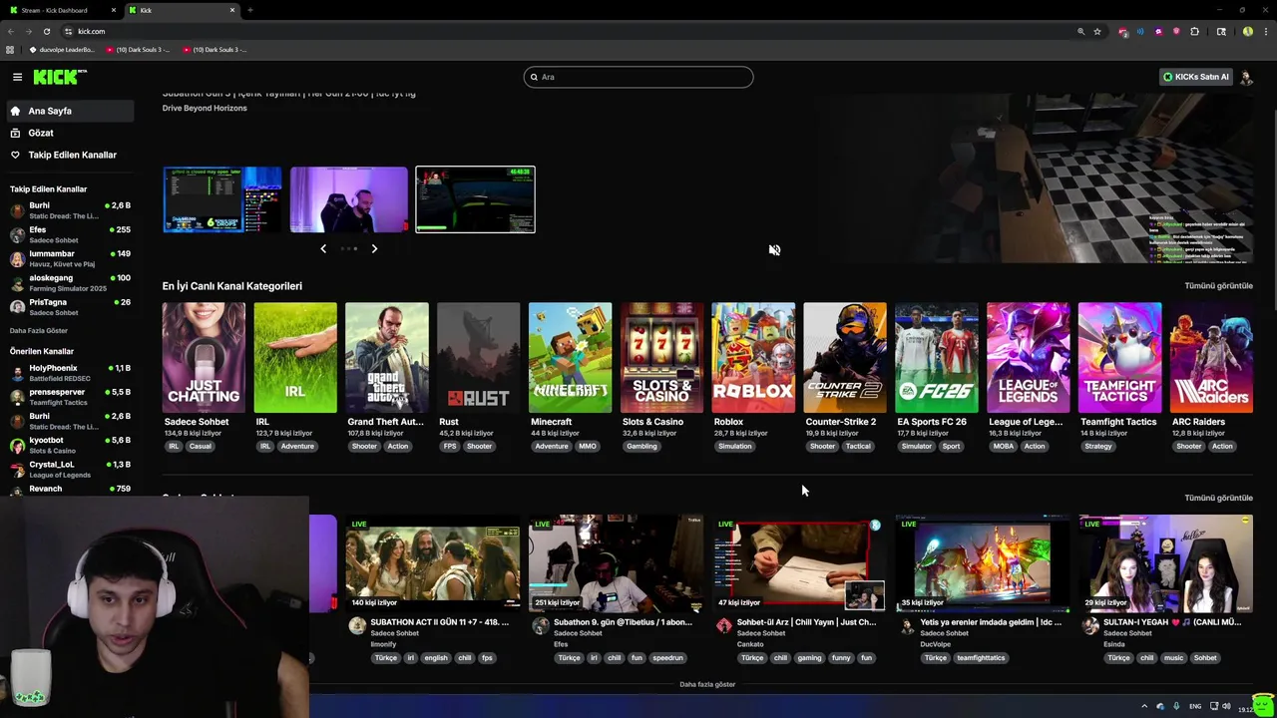Screen dimensions: 1277x718
Task: Open aloskegang channel in sidebar
Action: pos(70,282)
